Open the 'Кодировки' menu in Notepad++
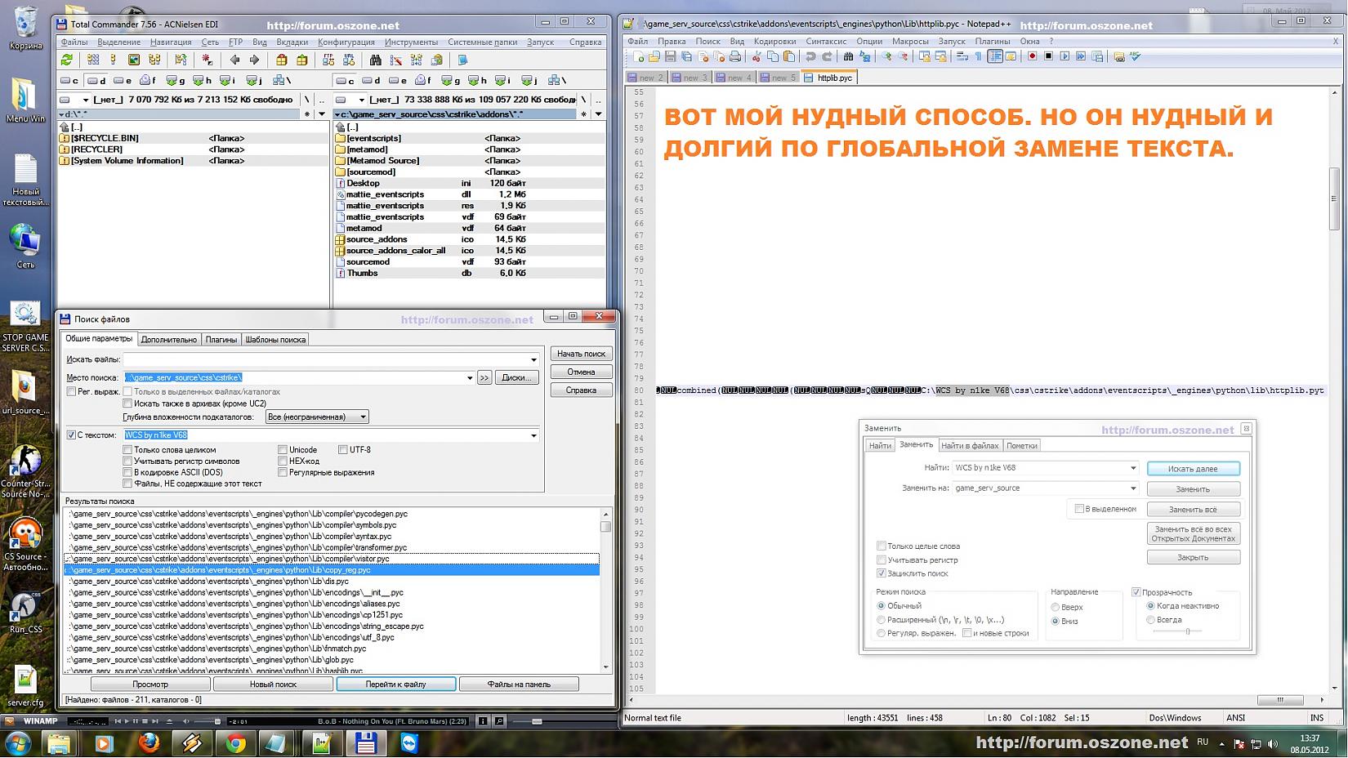This screenshot has width=1348, height=758. tap(774, 42)
